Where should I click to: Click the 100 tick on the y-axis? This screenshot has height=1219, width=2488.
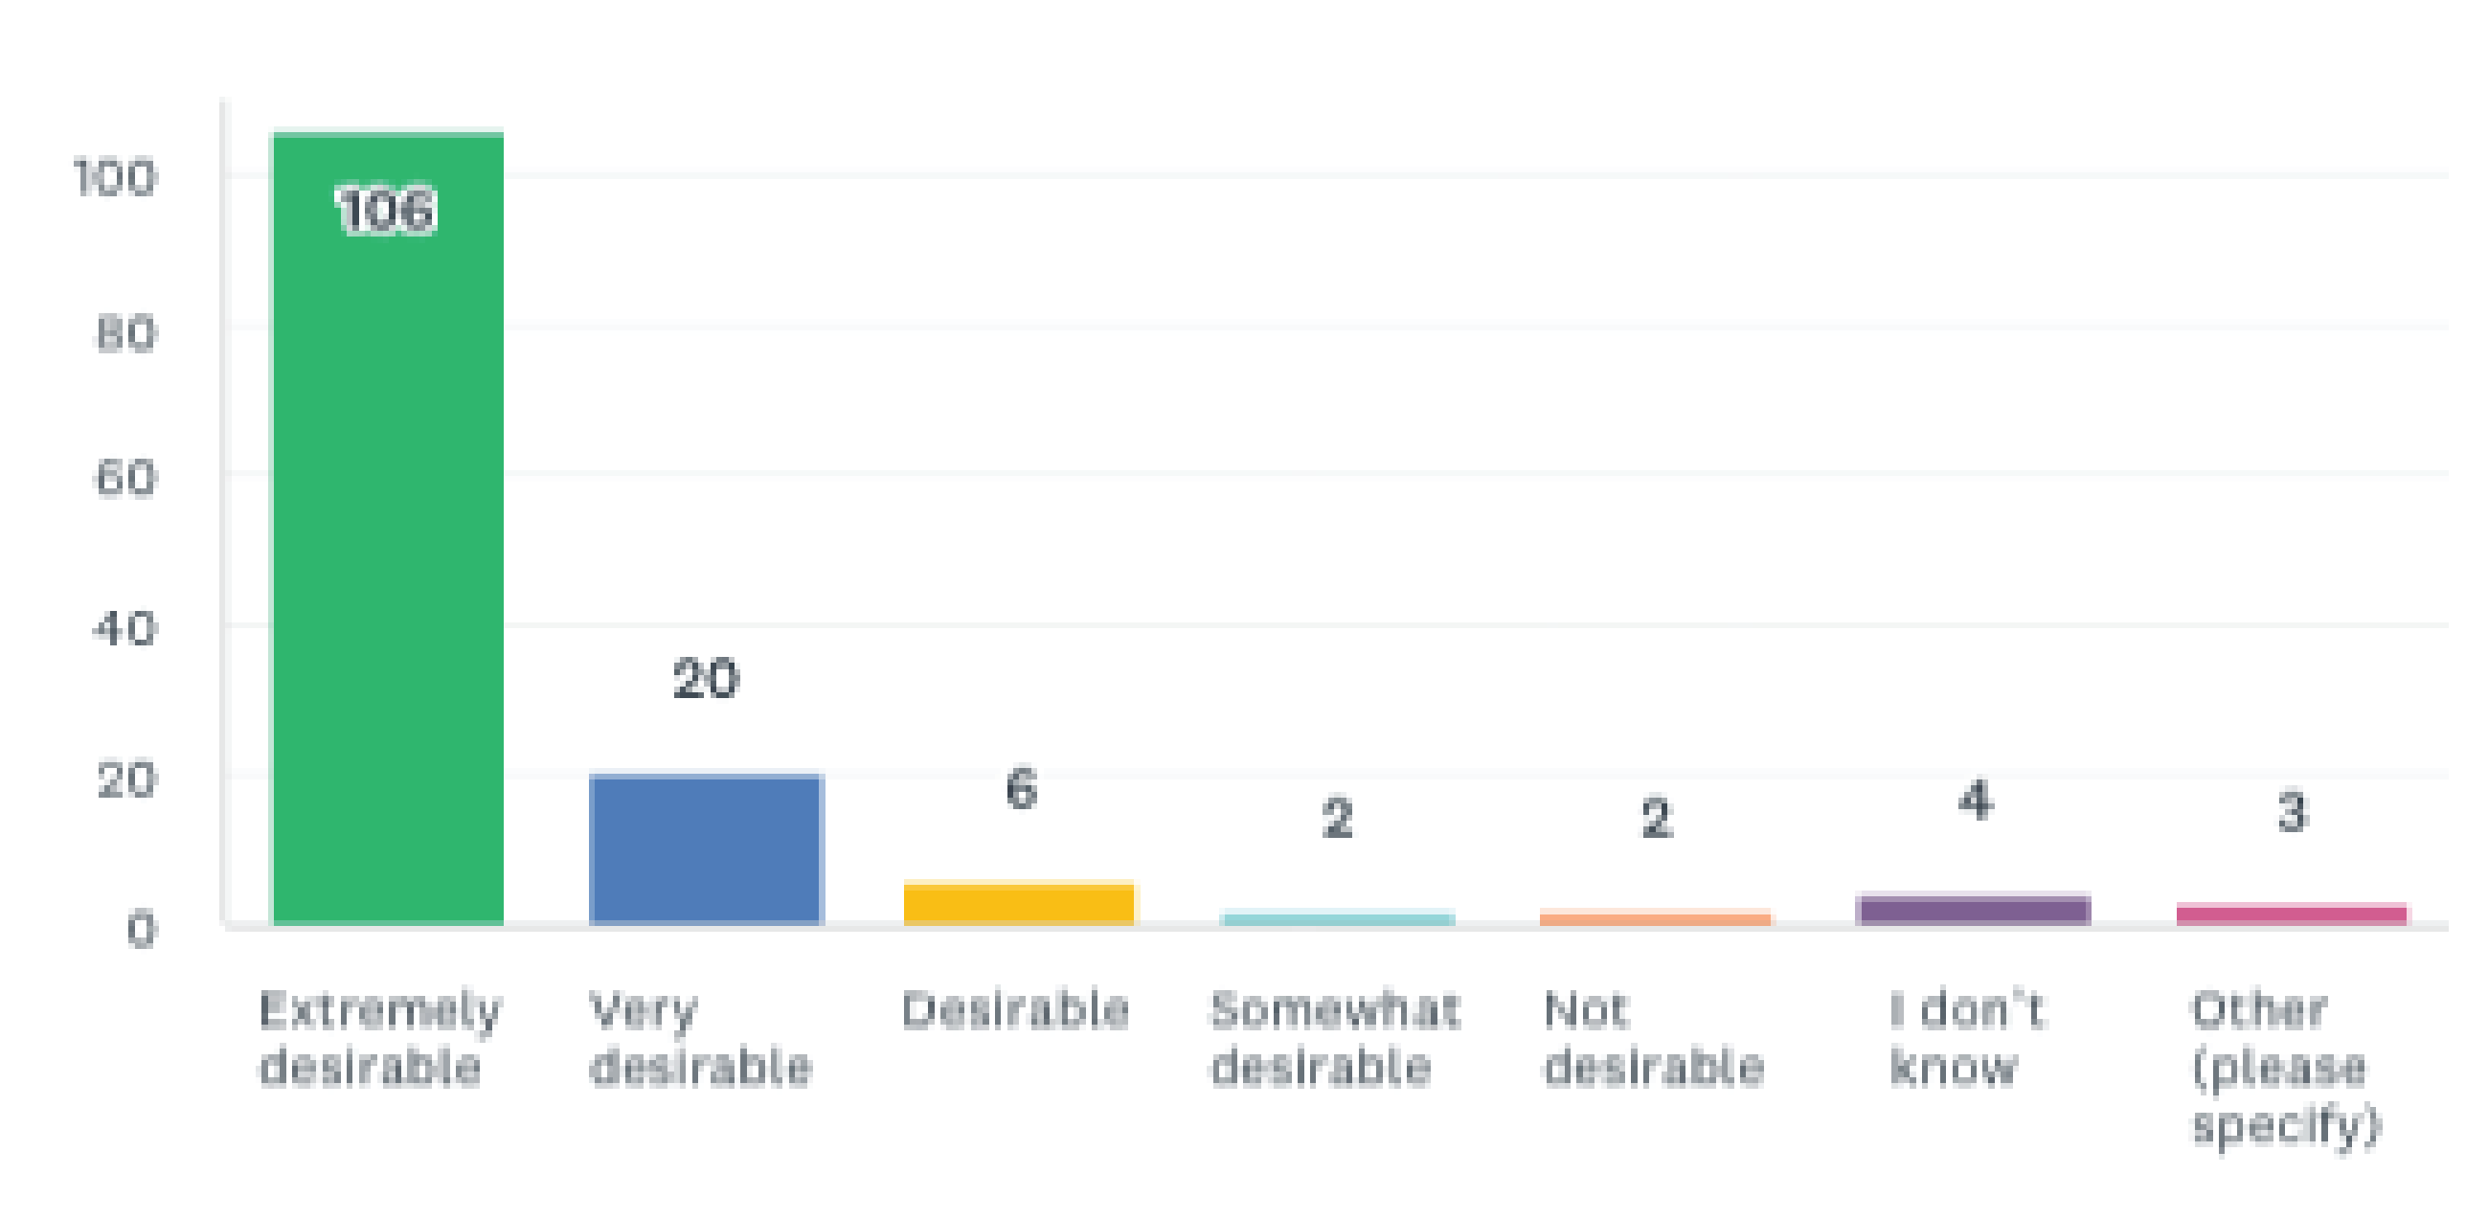pyautogui.click(x=115, y=179)
